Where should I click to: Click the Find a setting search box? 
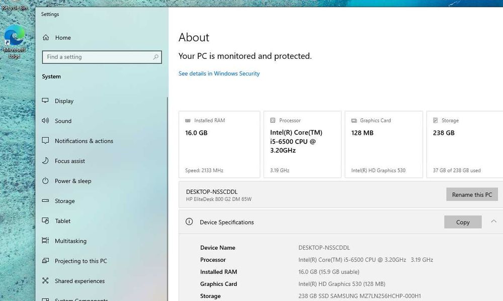102,57
